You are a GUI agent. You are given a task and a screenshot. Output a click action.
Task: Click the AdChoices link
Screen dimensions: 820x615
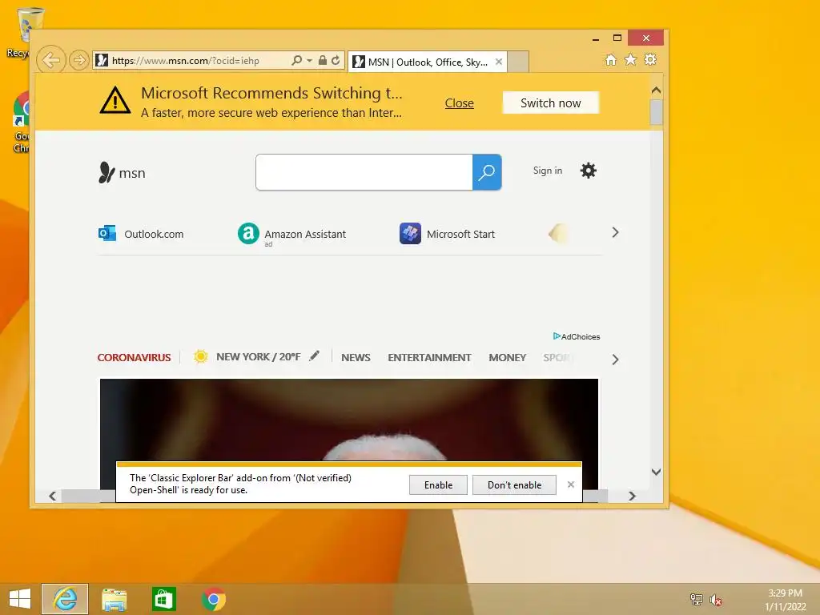tap(577, 336)
